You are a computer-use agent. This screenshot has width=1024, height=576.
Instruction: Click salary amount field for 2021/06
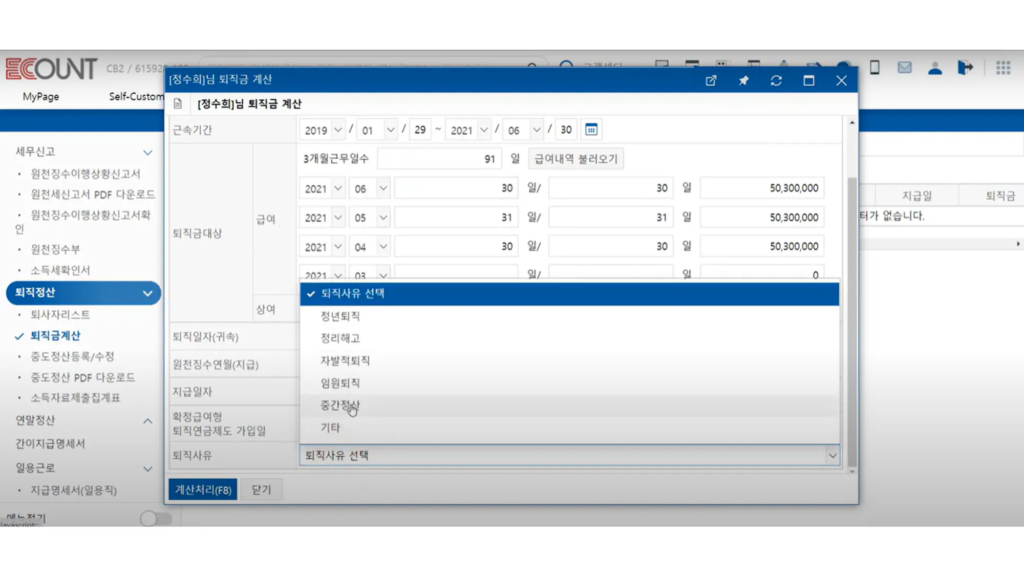(762, 188)
